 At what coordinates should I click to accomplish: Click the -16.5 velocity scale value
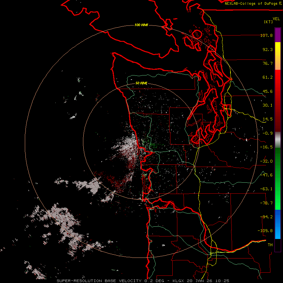(266, 147)
